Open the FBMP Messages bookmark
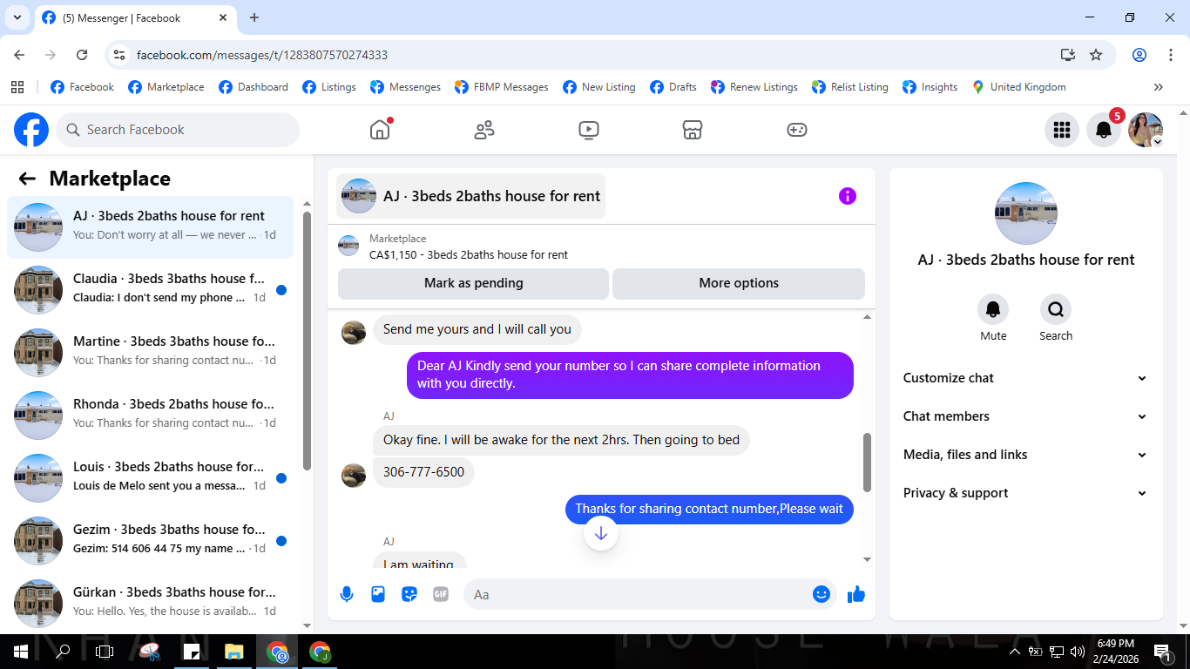 [502, 87]
